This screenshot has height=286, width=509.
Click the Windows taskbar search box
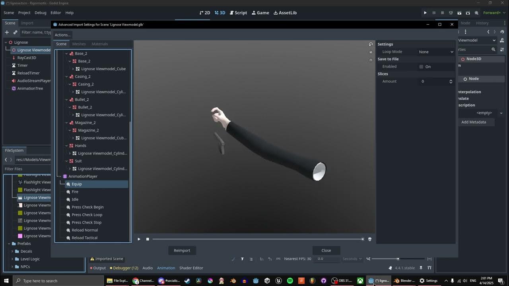[x=58, y=281]
